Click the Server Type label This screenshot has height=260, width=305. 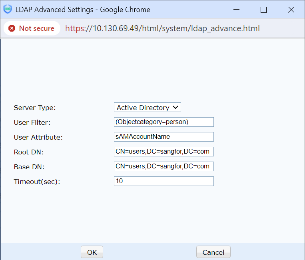coord(35,108)
